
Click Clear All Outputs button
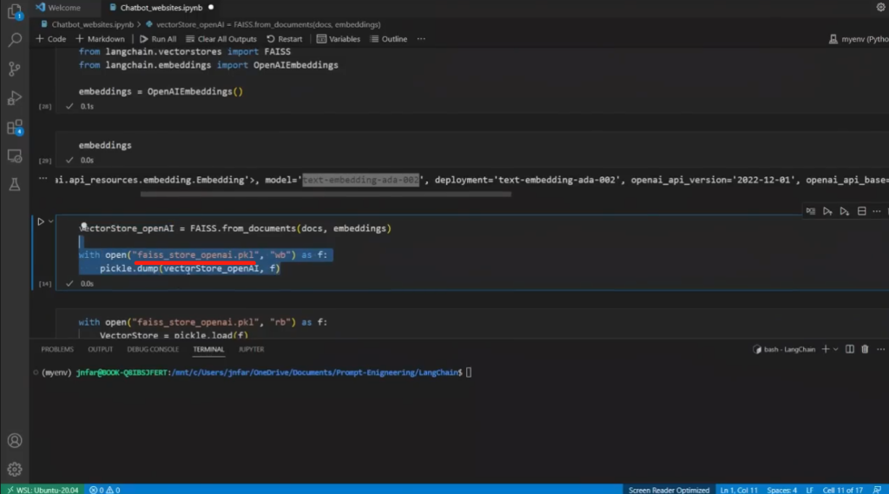pyautogui.click(x=221, y=39)
